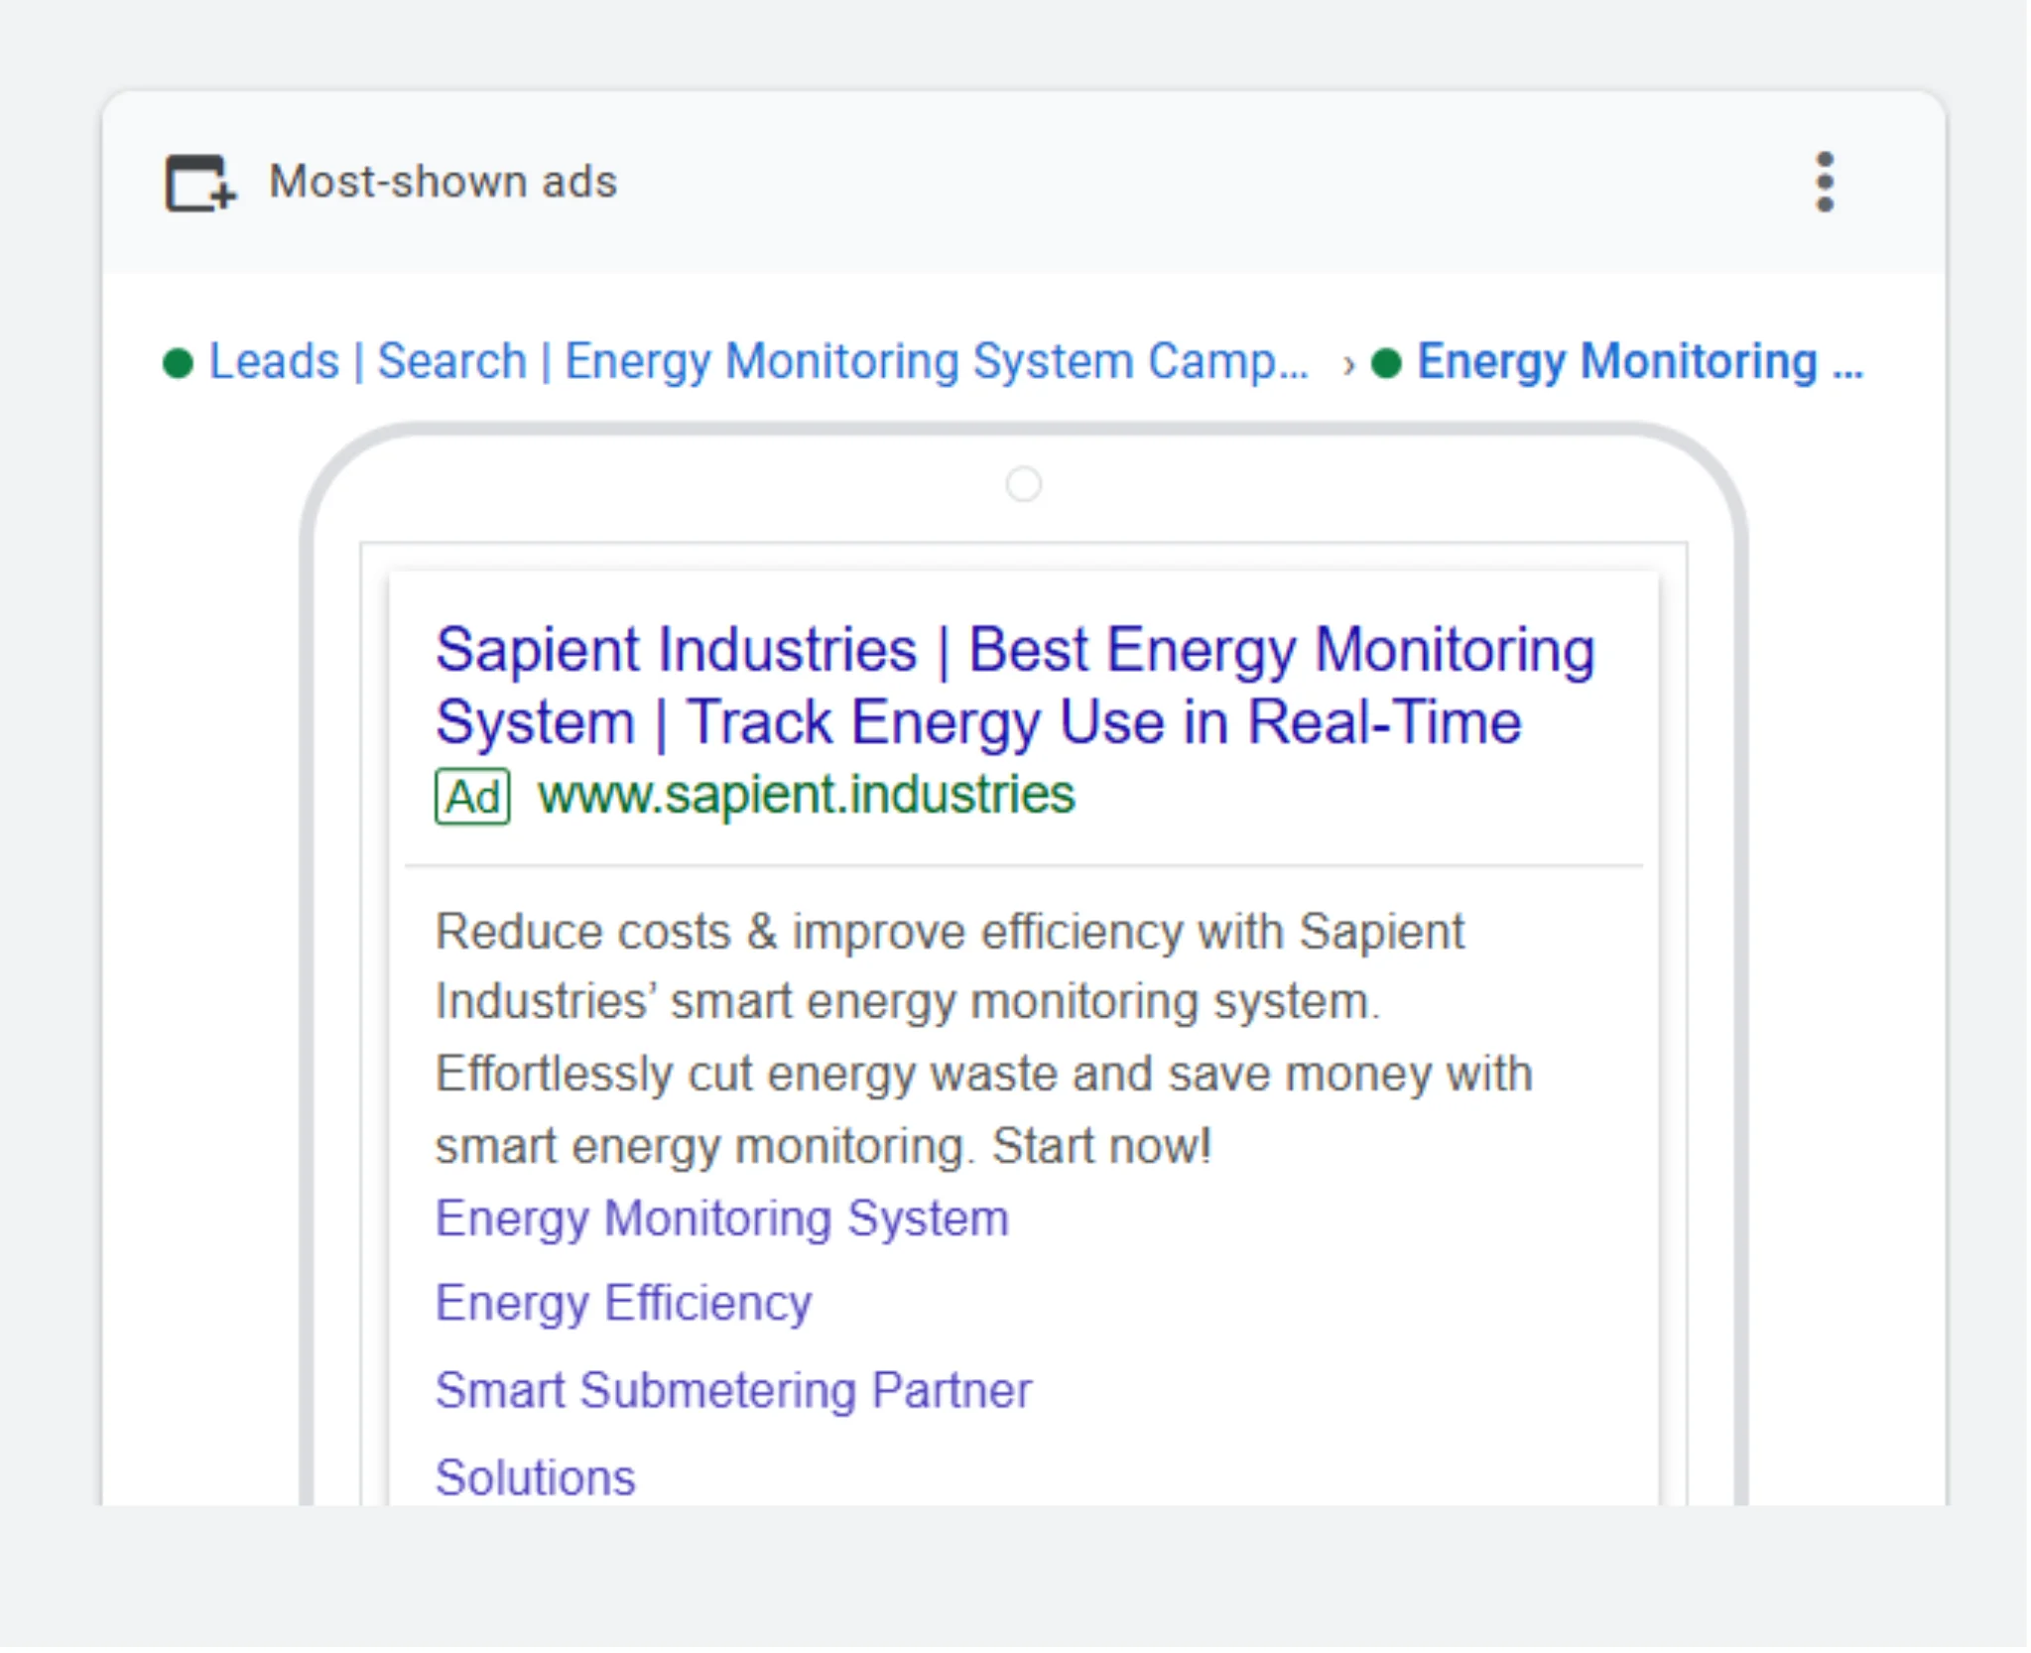Click the 'Start now!' call-to-action text
This screenshot has width=2031, height=1653.
click(1101, 1146)
